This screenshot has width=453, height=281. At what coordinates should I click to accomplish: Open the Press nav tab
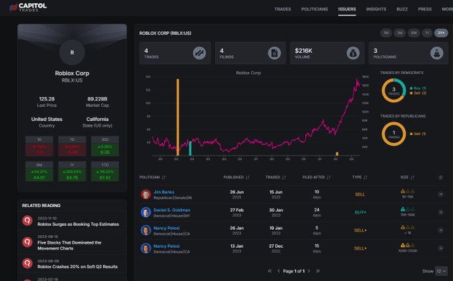coord(424,9)
